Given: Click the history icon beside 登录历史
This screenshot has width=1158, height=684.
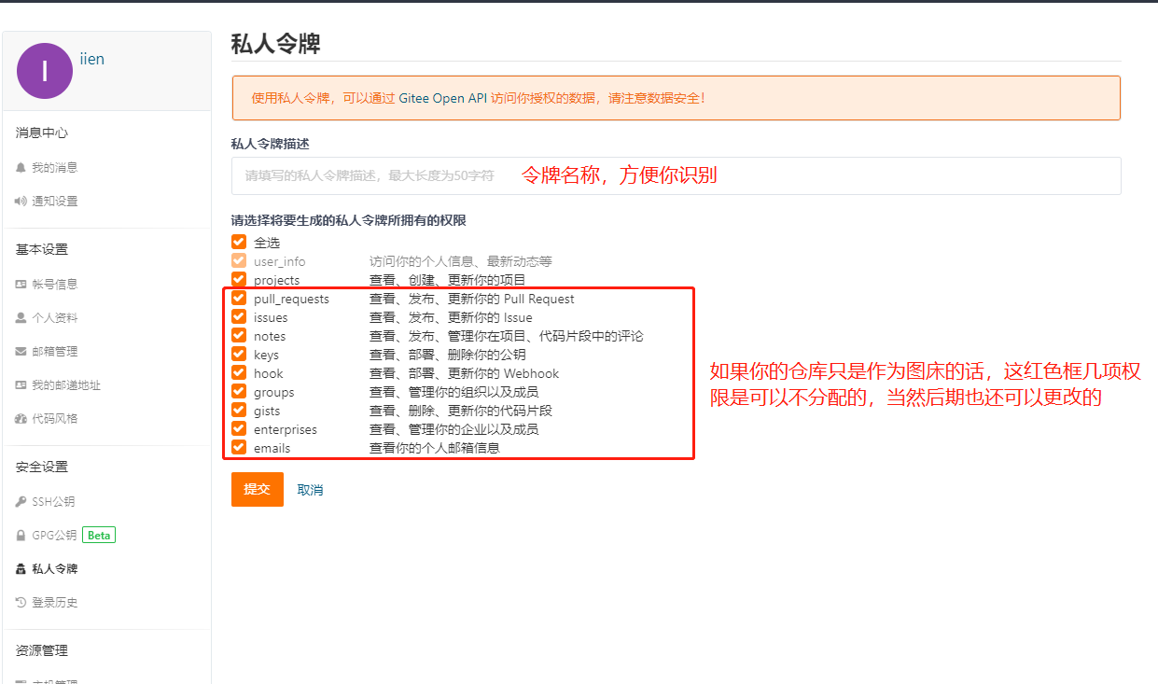Looking at the screenshot, I should point(21,603).
